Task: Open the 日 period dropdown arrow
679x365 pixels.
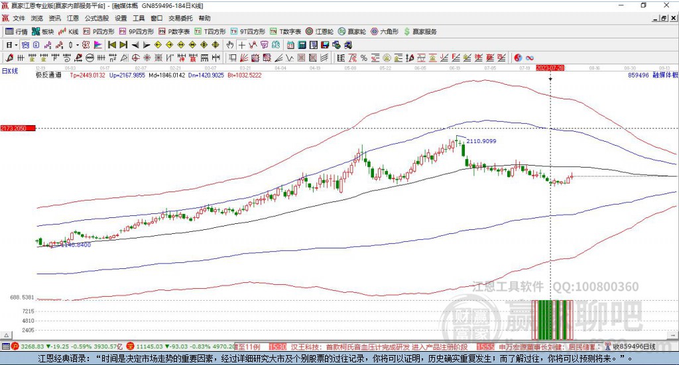Action: pos(16,45)
